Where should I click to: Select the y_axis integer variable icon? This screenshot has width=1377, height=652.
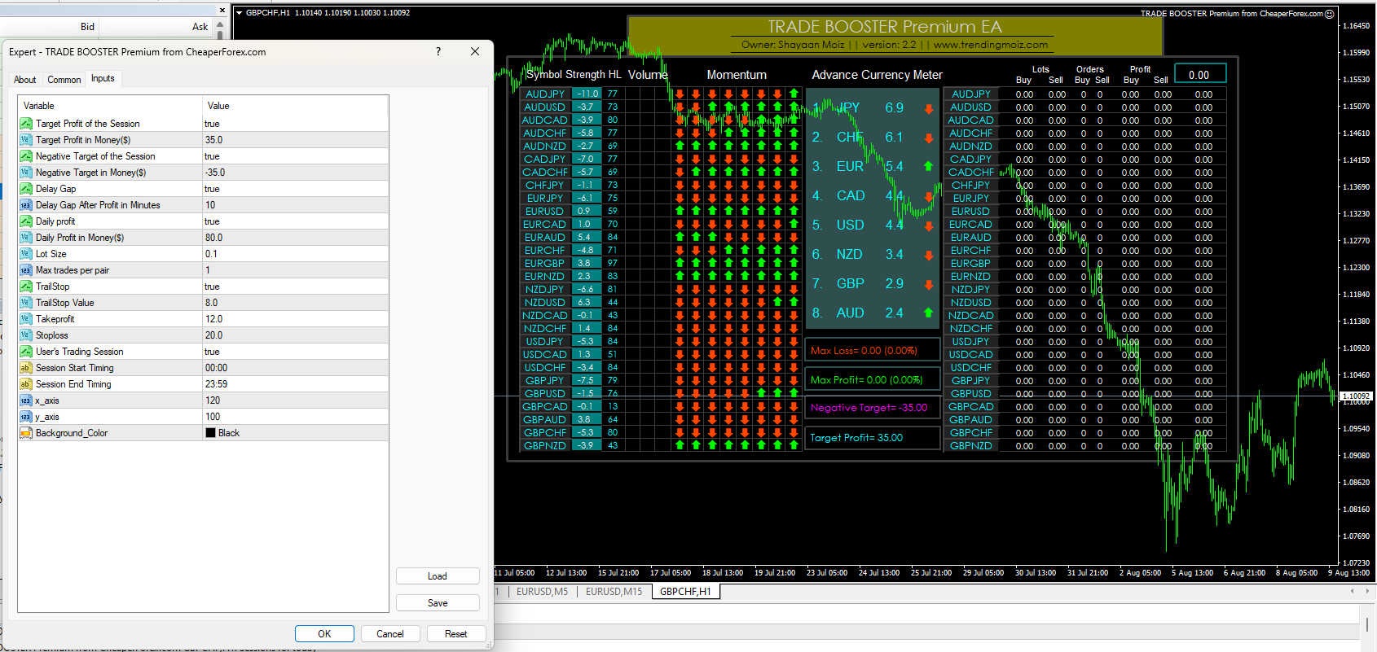[26, 417]
